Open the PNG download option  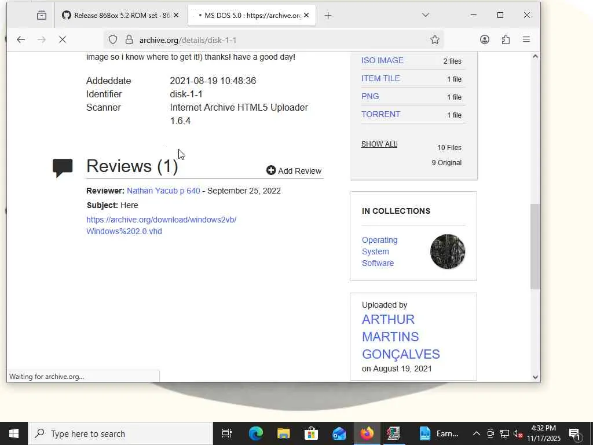click(370, 96)
